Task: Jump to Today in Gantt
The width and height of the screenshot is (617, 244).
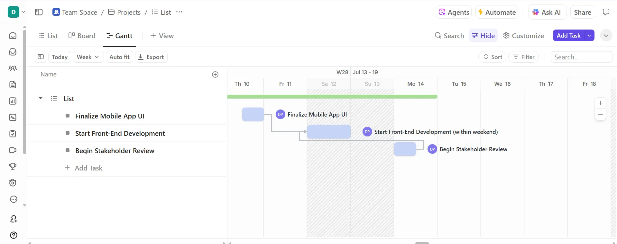Action: pos(60,57)
